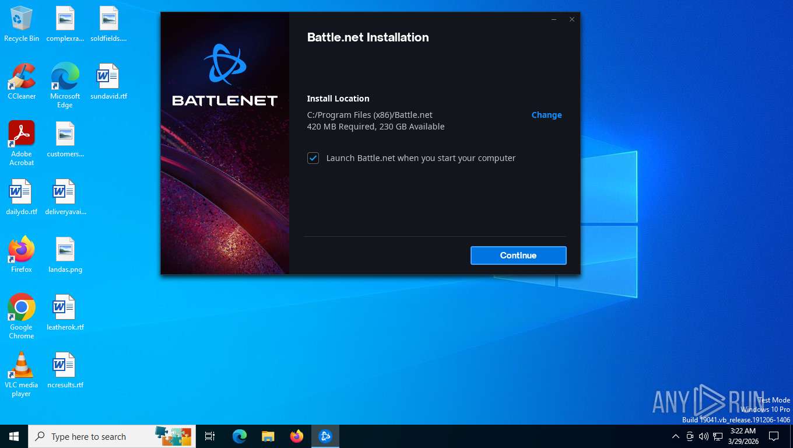Open Task View from the taskbar
The image size is (793, 448).
click(x=210, y=436)
